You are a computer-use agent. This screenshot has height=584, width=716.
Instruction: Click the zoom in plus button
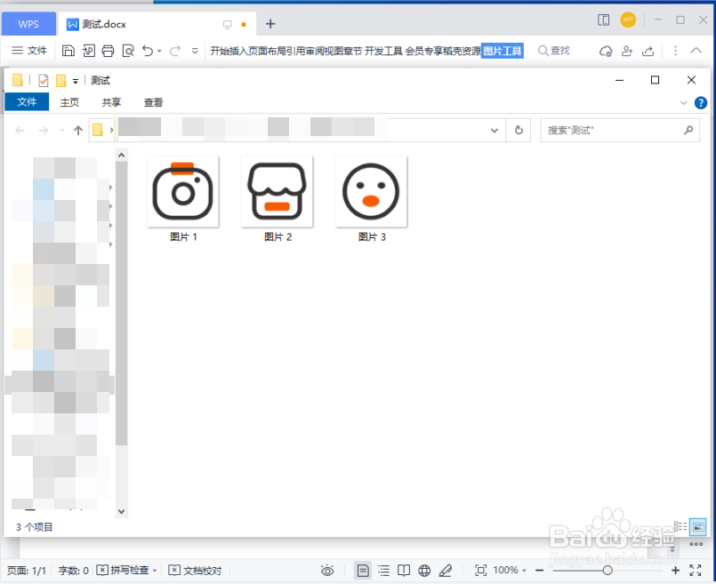[x=675, y=571]
